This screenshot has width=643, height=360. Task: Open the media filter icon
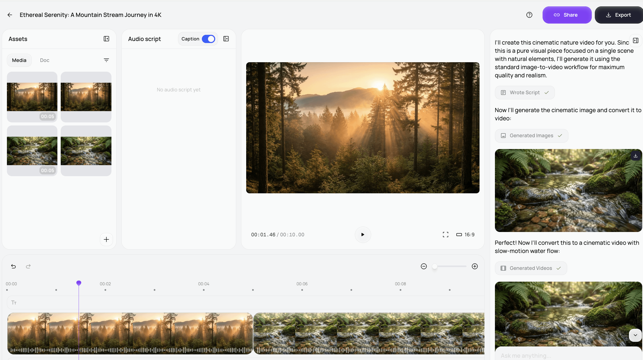pos(106,60)
